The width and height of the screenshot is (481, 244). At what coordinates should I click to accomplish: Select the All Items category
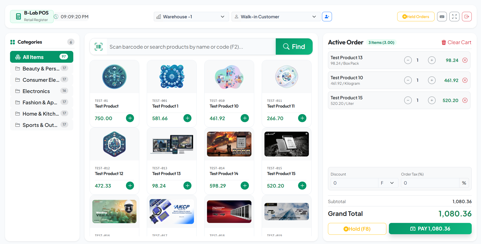click(42, 57)
